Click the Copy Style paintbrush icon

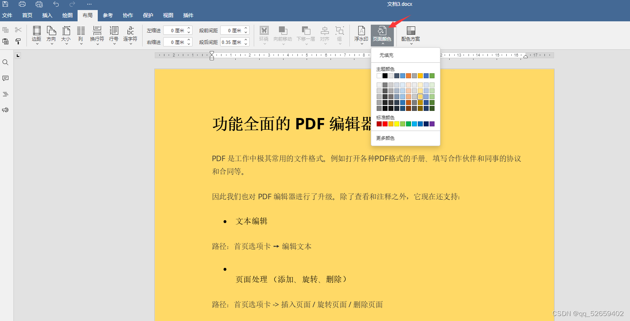[18, 41]
